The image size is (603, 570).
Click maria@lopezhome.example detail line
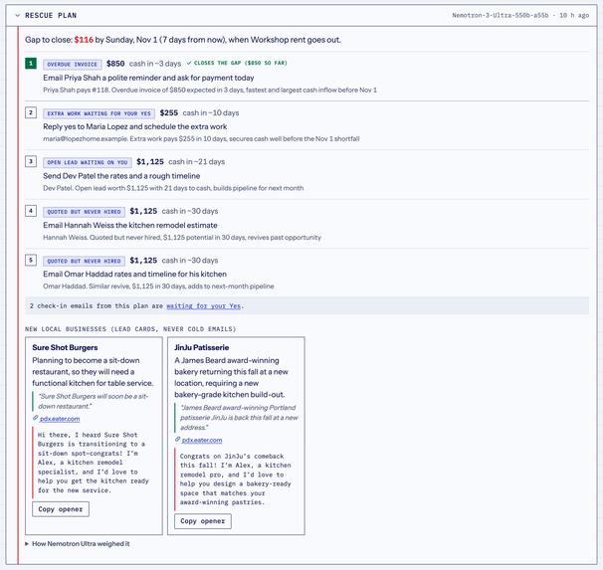[201, 138]
